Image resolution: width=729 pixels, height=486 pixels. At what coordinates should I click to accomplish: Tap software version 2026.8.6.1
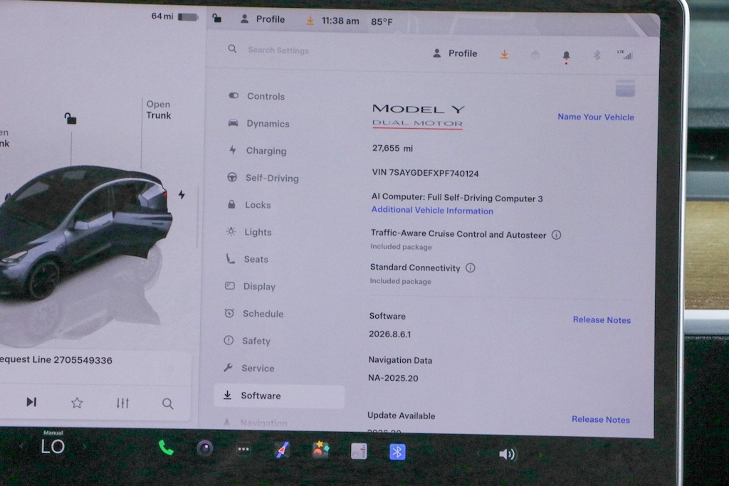point(389,334)
